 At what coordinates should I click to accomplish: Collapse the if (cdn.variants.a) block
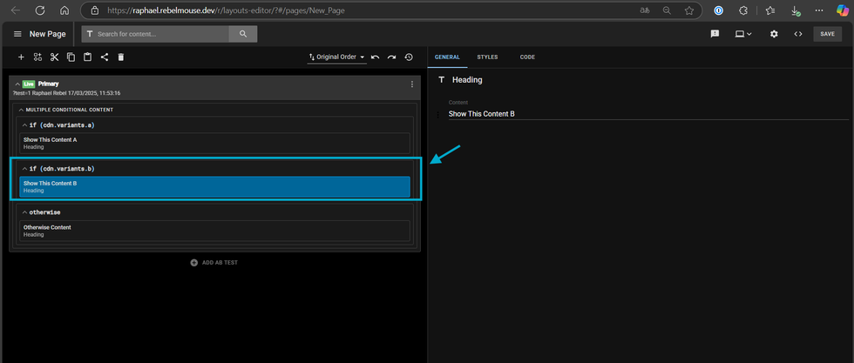point(24,125)
